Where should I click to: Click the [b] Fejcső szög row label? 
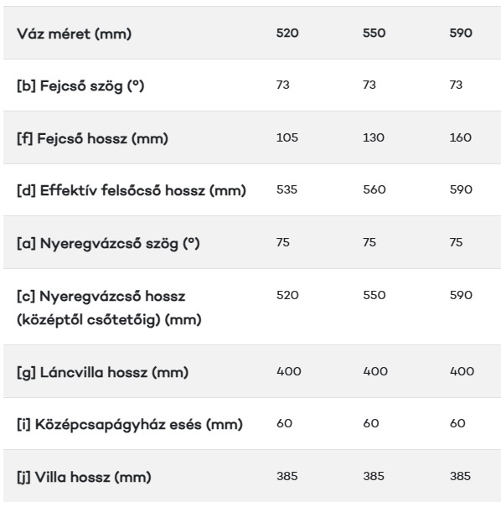click(x=80, y=86)
